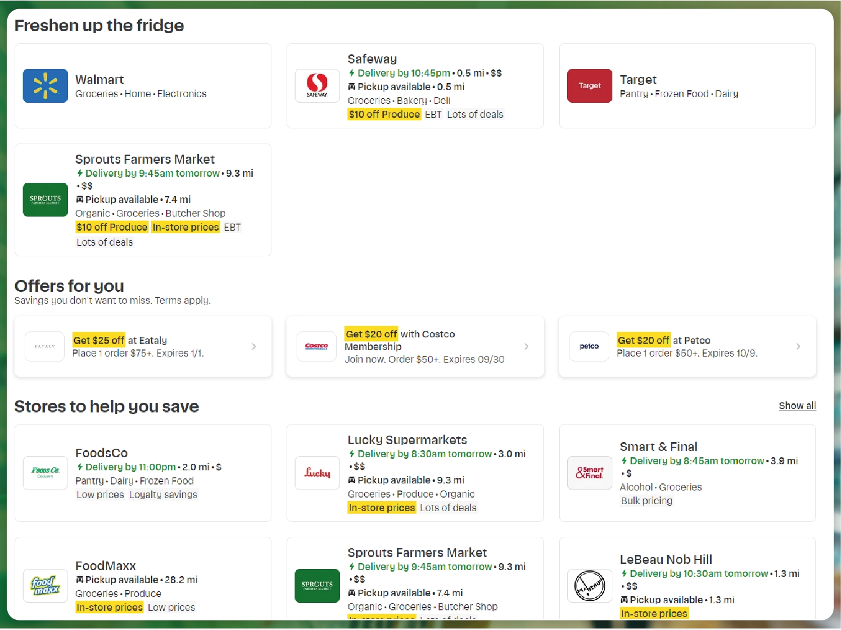
Task: Click 'Place 1 order $50+. Expires 10/9.' text
Action: coord(687,353)
